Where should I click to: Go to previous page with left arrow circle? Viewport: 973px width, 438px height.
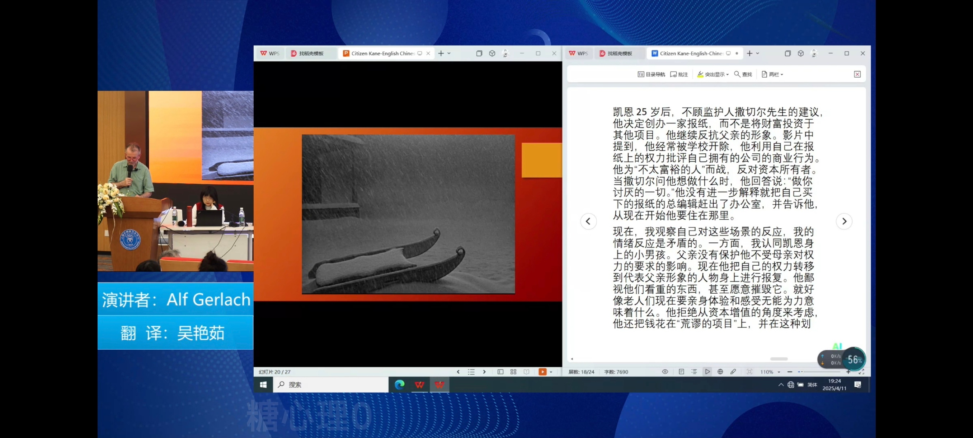tap(588, 222)
